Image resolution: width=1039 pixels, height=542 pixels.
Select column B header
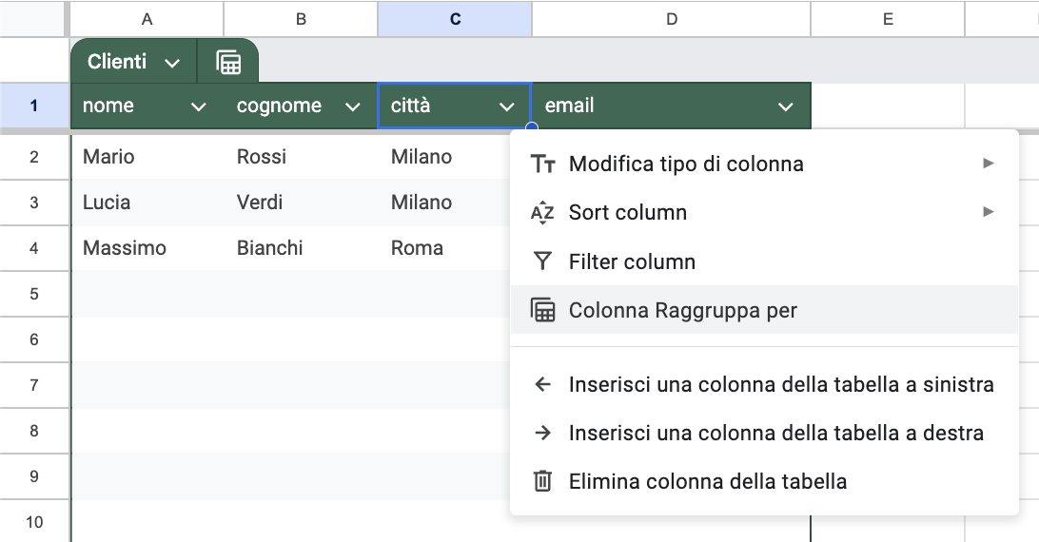301,19
